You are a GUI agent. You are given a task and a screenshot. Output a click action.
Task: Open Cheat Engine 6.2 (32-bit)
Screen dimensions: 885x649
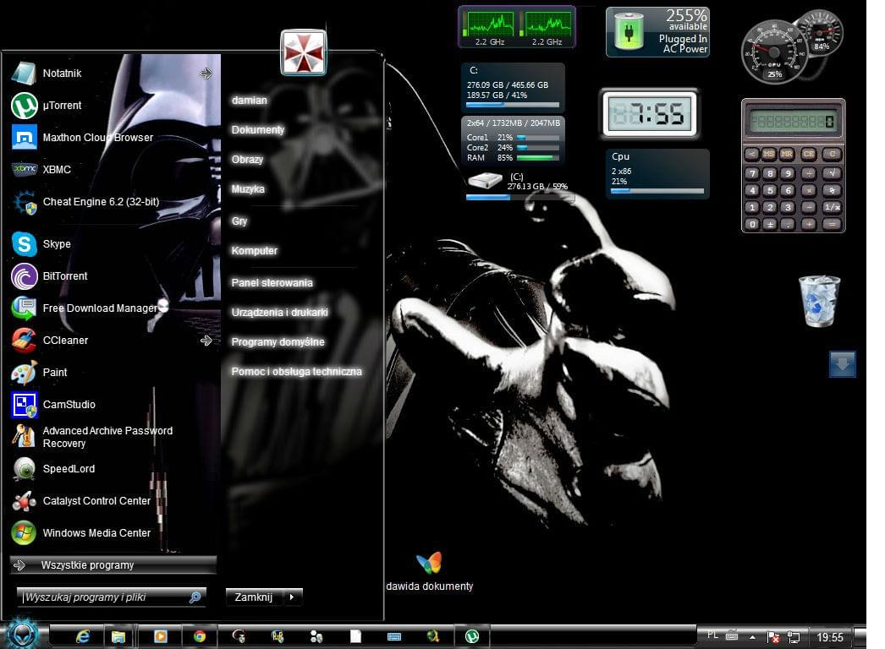[x=100, y=202]
